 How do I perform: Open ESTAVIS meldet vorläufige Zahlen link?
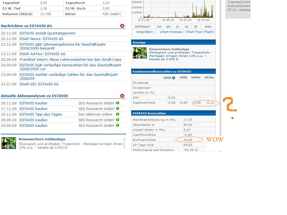(69, 77)
